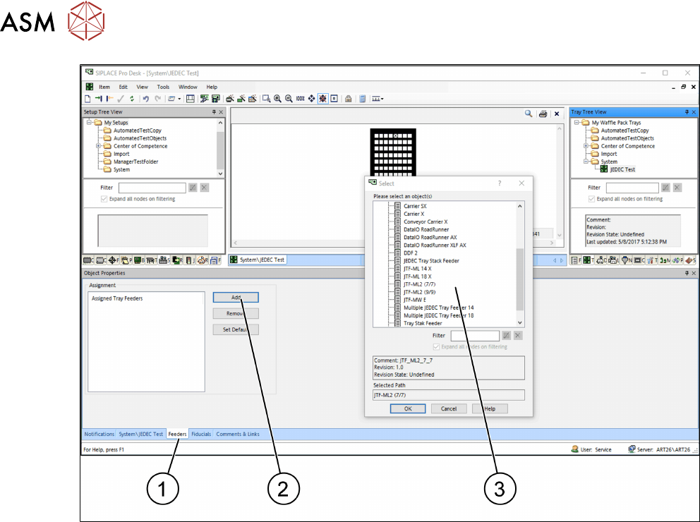The height and width of the screenshot is (522, 700).
Task: Click the highlighted red cross toolbar icon
Action: [x=322, y=99]
